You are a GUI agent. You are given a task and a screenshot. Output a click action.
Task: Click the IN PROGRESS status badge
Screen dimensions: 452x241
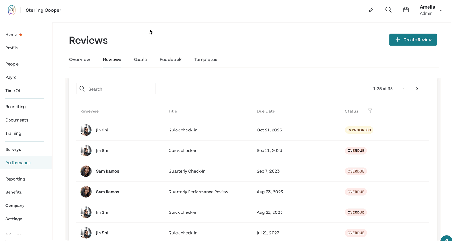click(359, 130)
